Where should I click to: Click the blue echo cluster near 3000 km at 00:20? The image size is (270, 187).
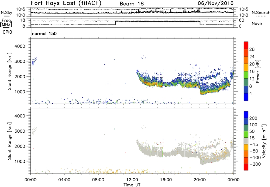(x=34, y=61)
